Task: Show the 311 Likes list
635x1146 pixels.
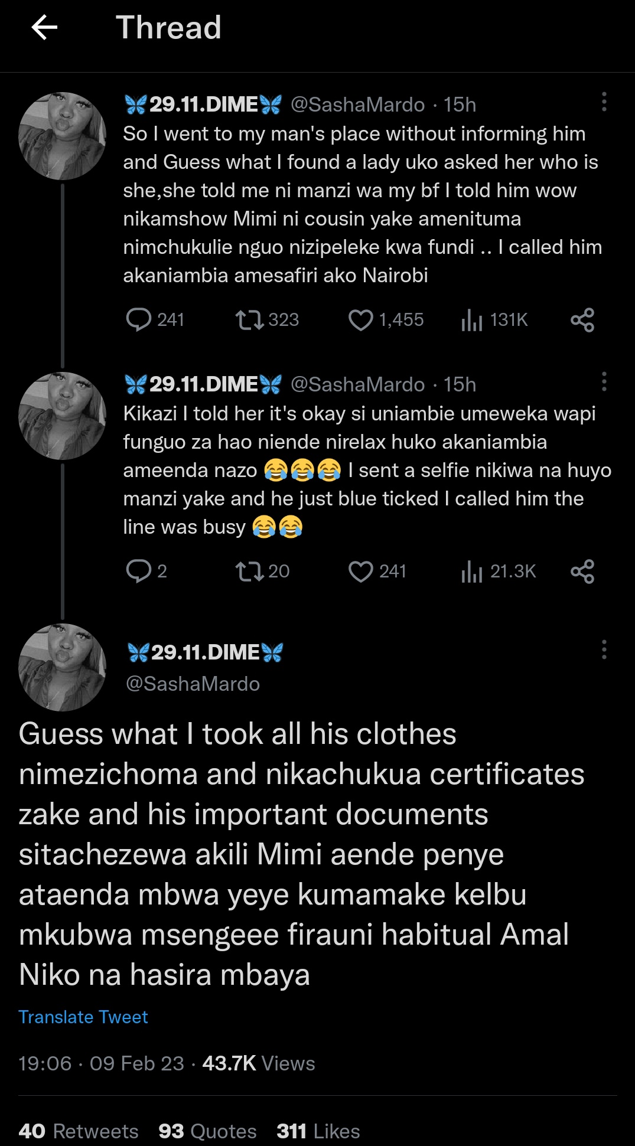Action: point(318,1131)
